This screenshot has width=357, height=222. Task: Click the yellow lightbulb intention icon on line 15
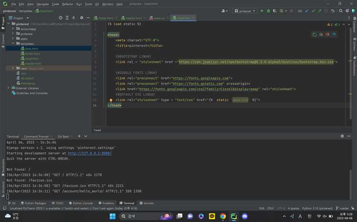coord(111,101)
